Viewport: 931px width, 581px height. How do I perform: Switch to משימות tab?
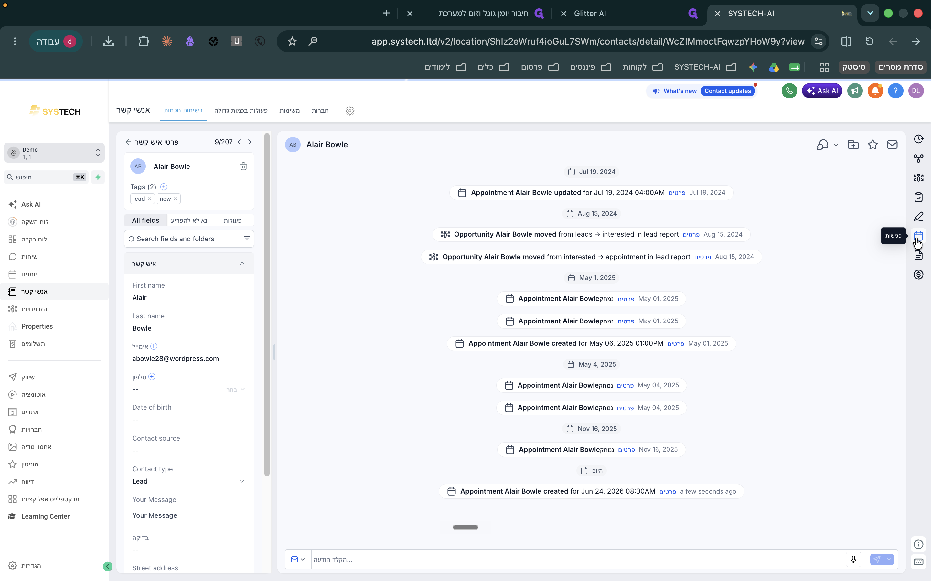coord(289,110)
